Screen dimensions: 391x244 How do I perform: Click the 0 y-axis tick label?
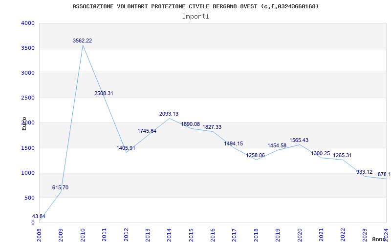[33, 223]
